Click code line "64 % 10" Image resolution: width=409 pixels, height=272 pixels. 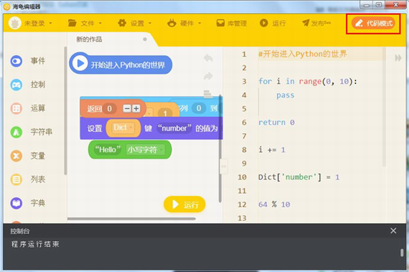274,205
